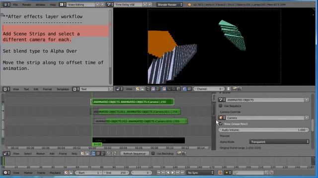
Task: Delete the Video Editing screen layout
Action: pos(102,4)
